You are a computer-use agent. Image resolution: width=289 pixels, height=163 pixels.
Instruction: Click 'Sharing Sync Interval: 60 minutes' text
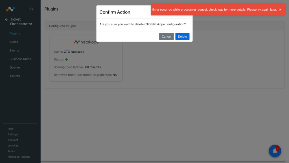(77, 67)
